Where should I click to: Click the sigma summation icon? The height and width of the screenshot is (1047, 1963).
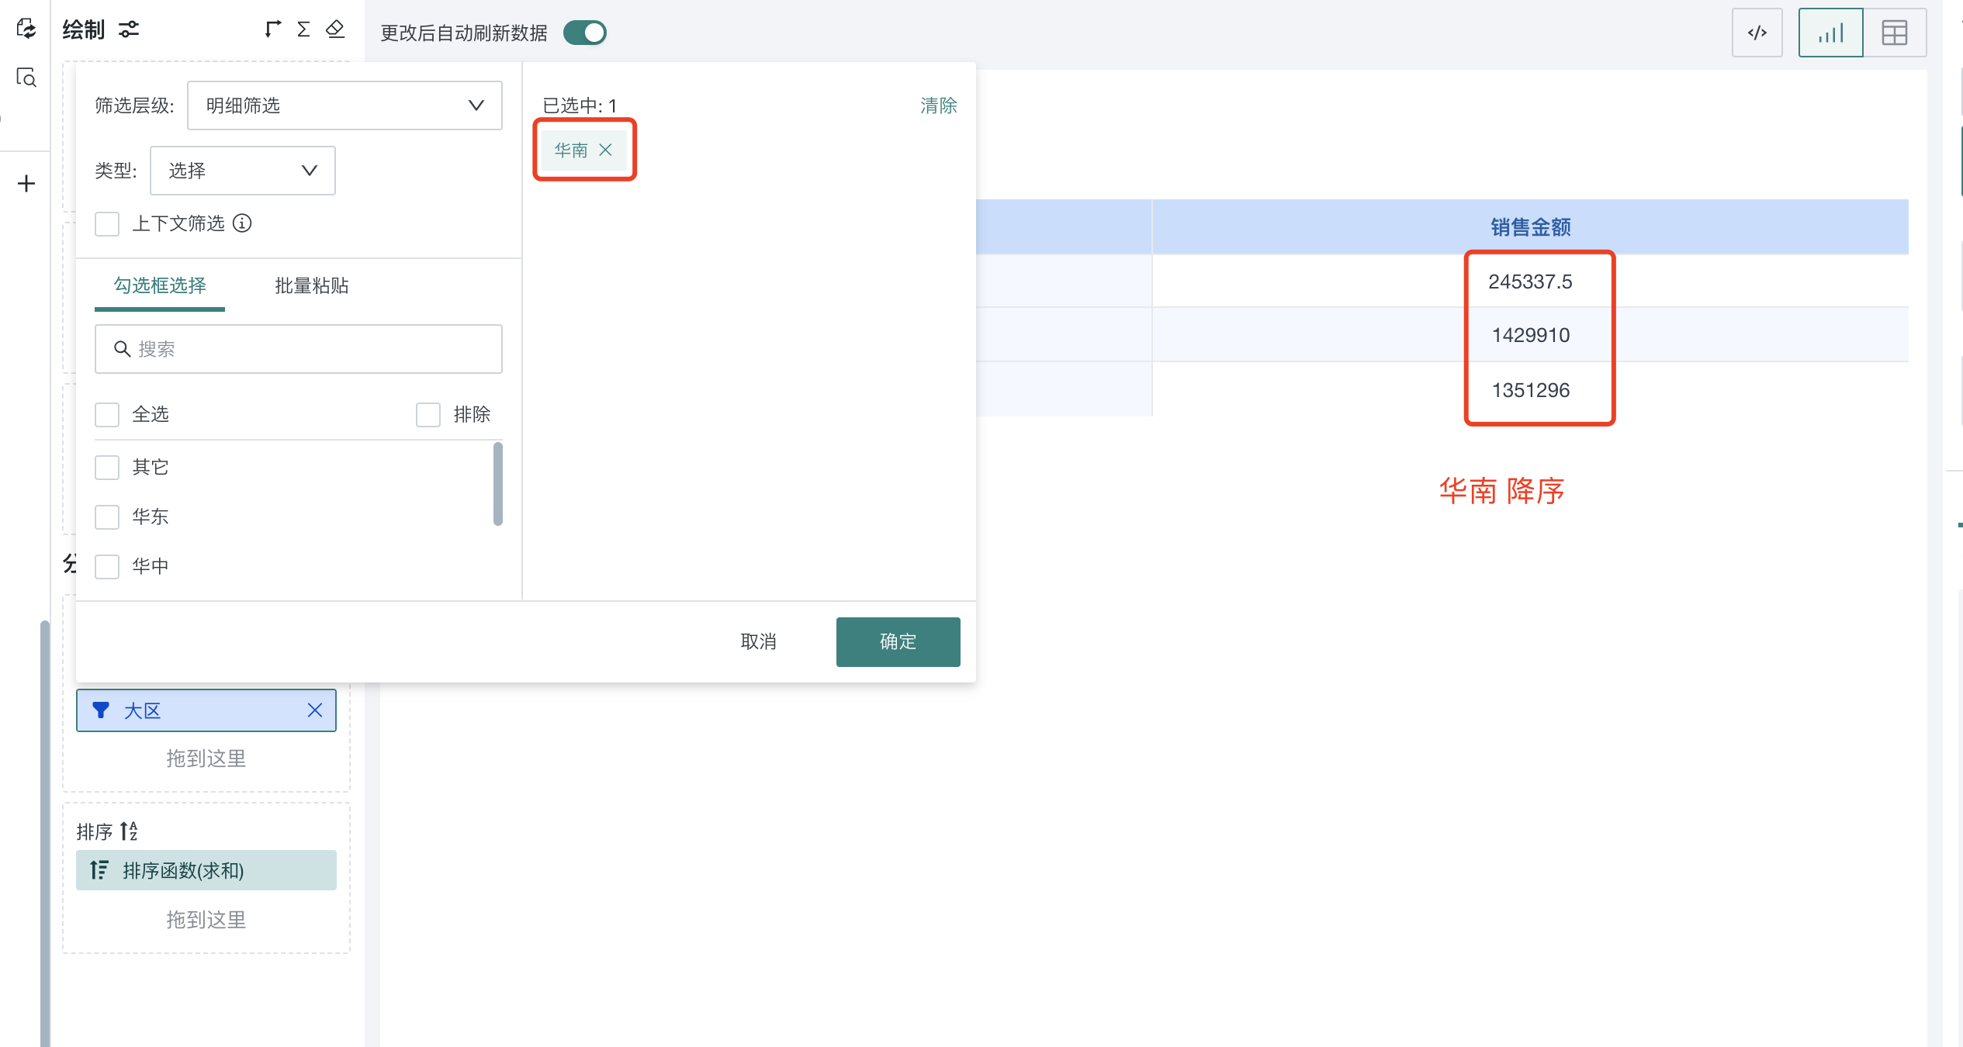[x=303, y=29]
